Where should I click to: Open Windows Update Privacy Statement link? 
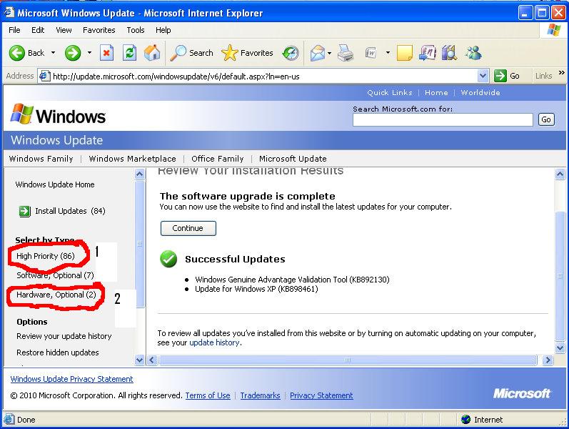(x=72, y=379)
